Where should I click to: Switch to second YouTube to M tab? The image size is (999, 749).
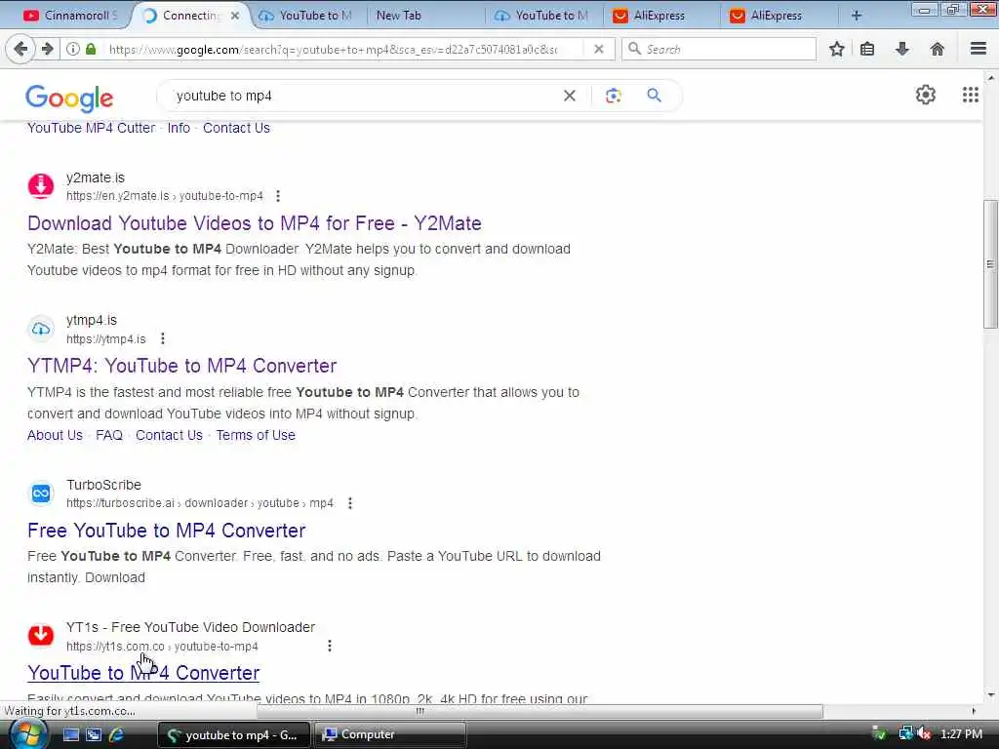542,16
